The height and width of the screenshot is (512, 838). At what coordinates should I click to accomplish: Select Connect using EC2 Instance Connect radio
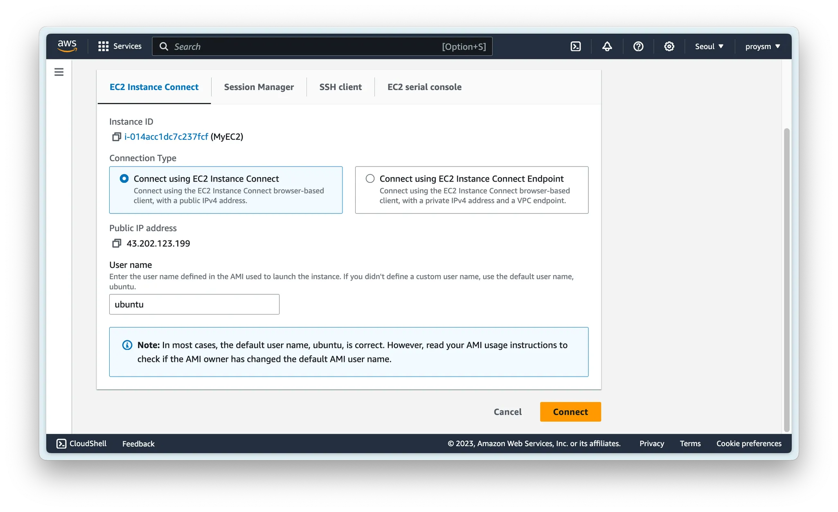(124, 179)
